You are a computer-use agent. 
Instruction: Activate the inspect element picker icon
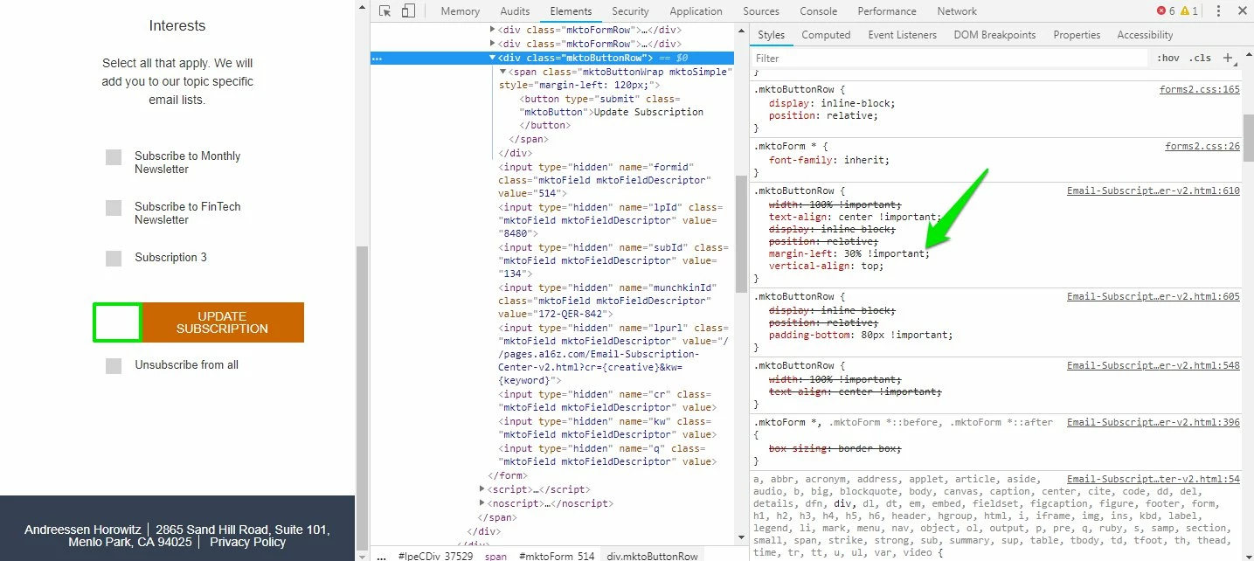click(385, 11)
